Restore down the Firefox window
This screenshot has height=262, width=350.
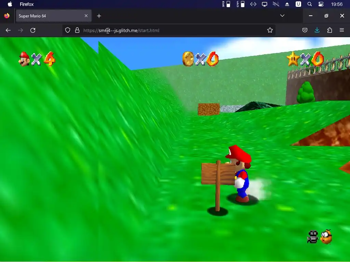pyautogui.click(x=326, y=16)
